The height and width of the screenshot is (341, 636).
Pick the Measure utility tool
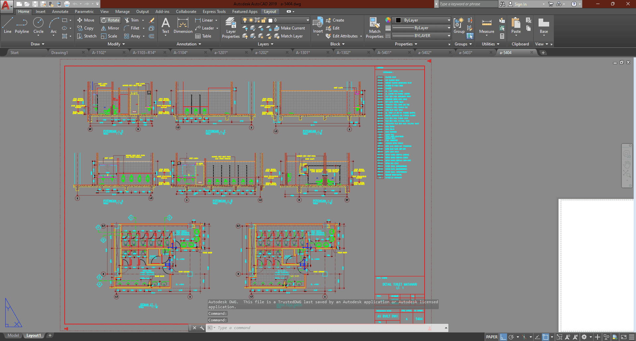click(x=487, y=26)
